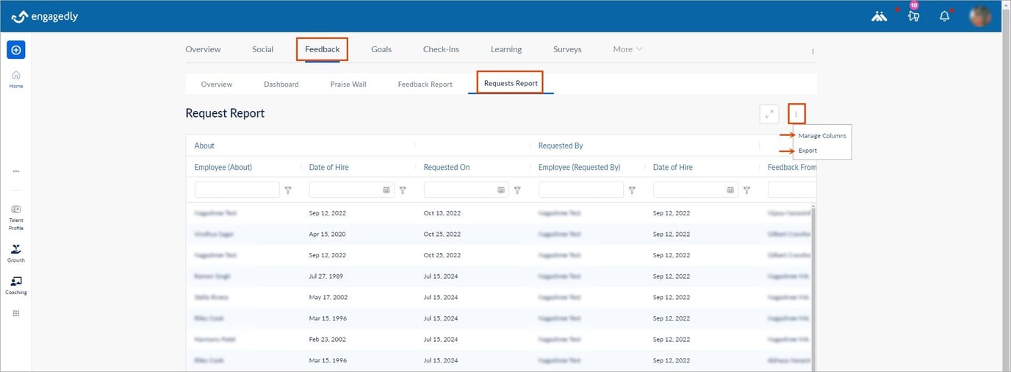Filter the Requested By Date of Hire column
The height and width of the screenshot is (372, 1011).
746,190
